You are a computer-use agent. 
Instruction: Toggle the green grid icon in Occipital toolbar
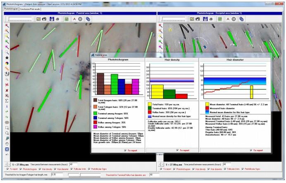(x=220, y=19)
